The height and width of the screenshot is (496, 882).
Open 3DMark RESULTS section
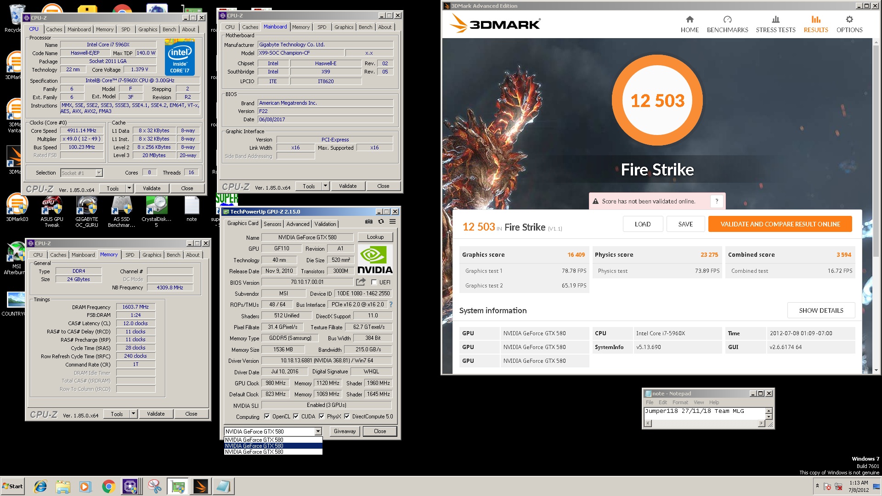click(816, 24)
